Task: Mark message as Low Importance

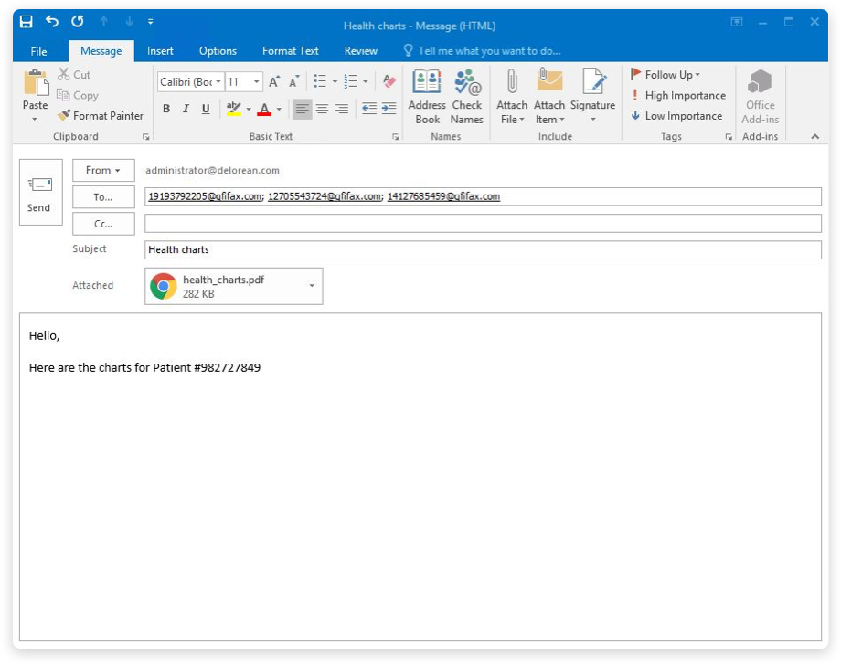Action: [676, 116]
